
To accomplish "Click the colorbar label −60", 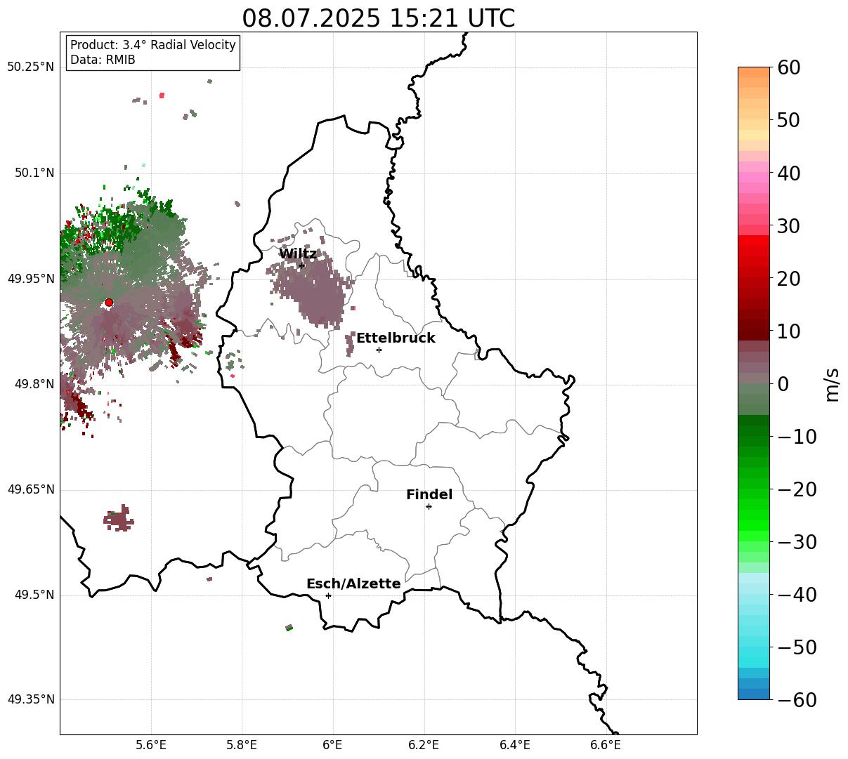I will click(797, 700).
